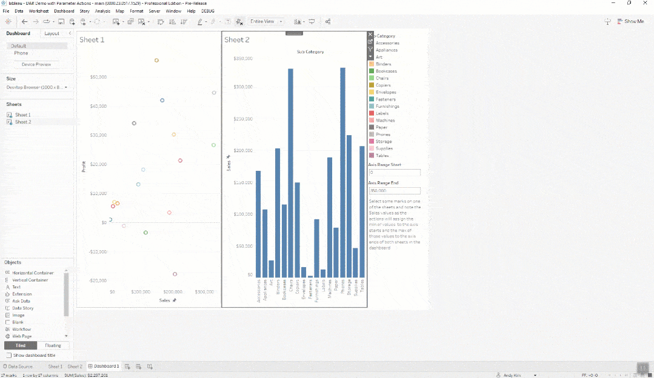Enable Show dashboard title checkbox
The height and width of the screenshot is (378, 654).
(x=8, y=356)
